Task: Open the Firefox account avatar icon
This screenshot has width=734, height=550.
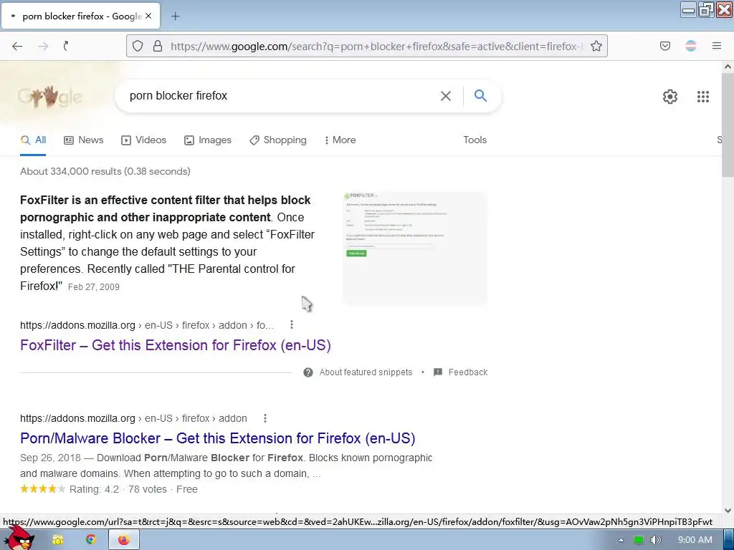Action: coord(691,46)
